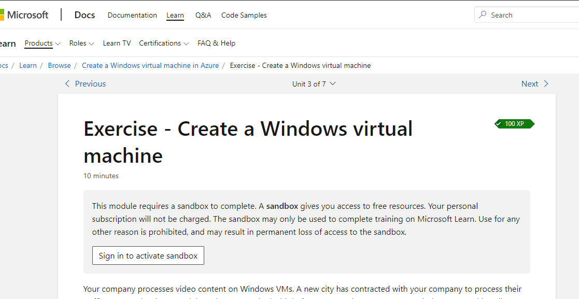Open 'Create a Windows virtual machine in Azure' breadcrumb
Screen dimensions: 579x299
(x=150, y=65)
